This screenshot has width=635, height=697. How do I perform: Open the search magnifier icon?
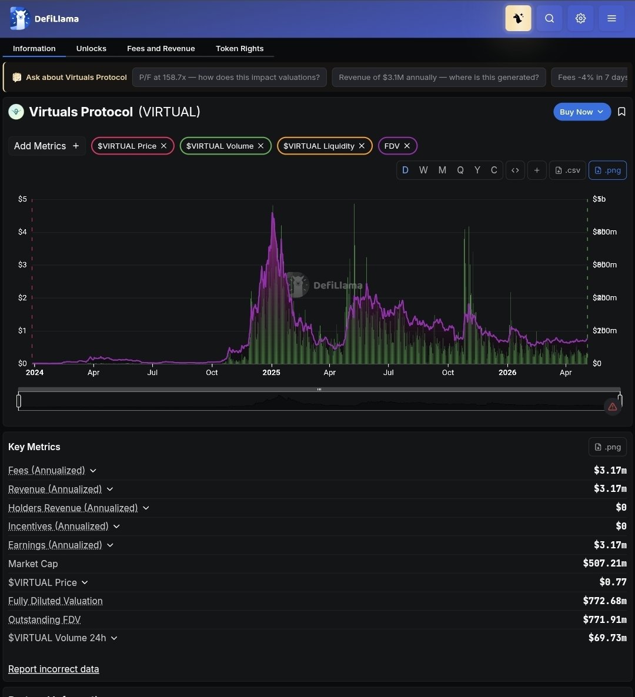[x=549, y=18]
